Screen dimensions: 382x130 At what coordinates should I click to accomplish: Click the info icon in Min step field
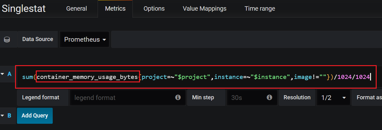pyautogui.click(x=269, y=97)
